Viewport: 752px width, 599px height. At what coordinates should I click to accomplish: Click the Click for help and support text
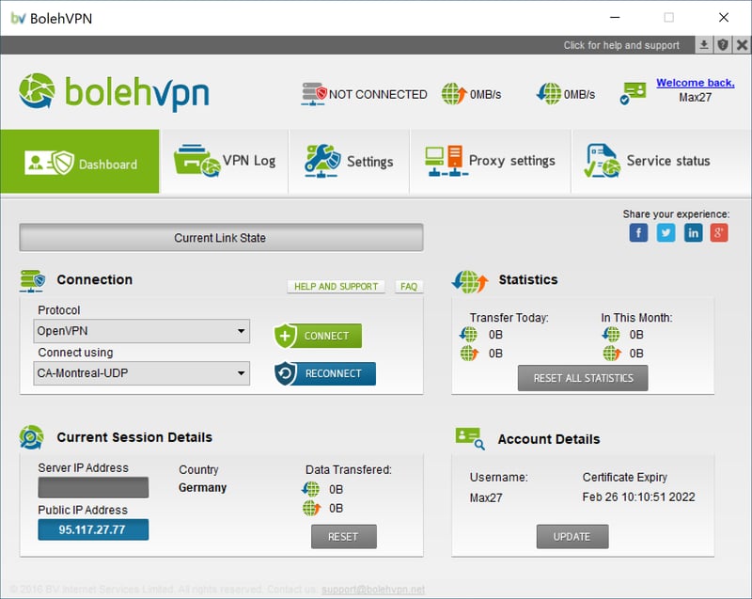click(621, 45)
